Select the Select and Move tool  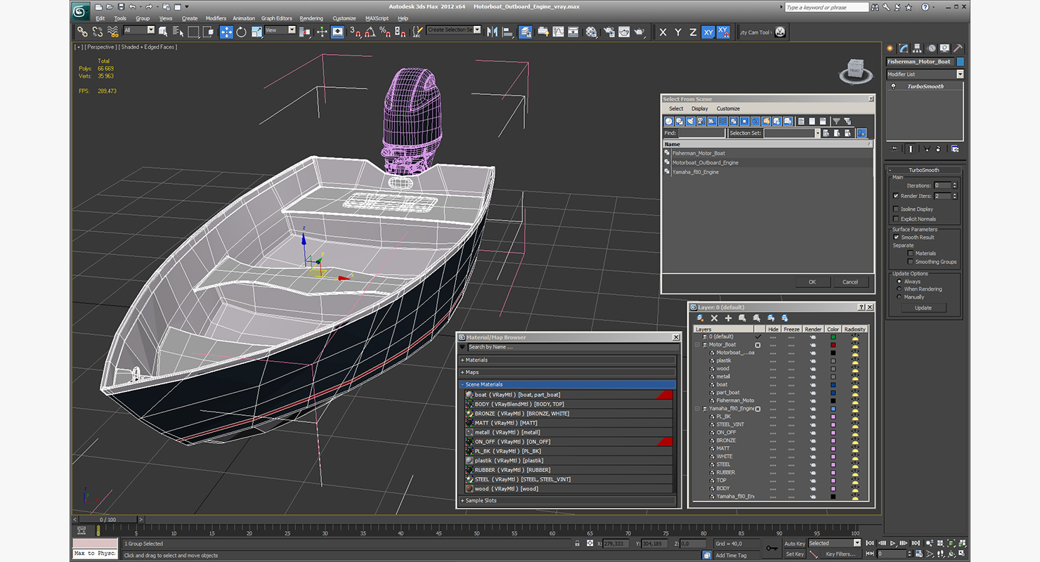(226, 32)
